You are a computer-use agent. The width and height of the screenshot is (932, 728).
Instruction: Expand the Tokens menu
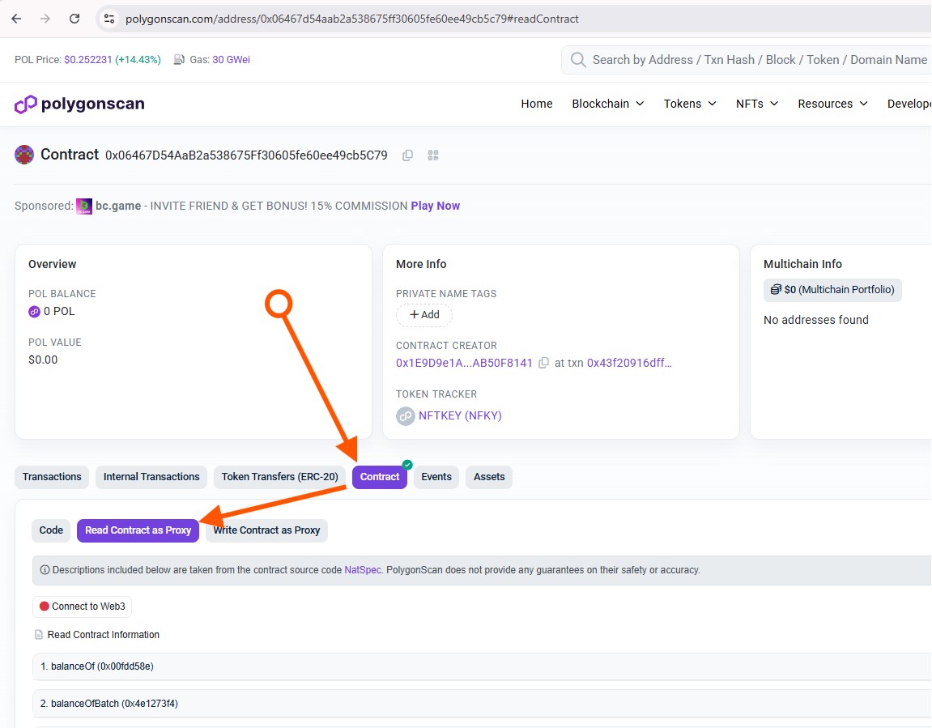(689, 104)
